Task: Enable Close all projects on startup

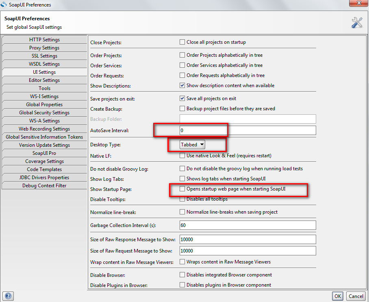Action: pyautogui.click(x=182, y=42)
